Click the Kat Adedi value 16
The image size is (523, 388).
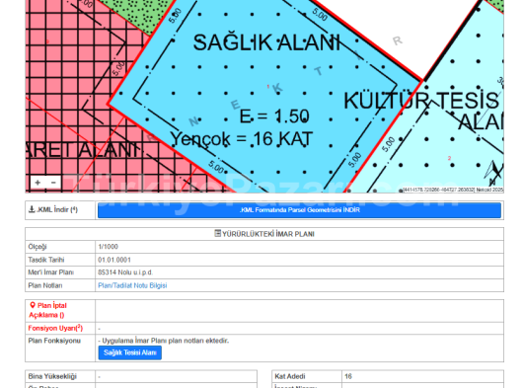pos(348,376)
